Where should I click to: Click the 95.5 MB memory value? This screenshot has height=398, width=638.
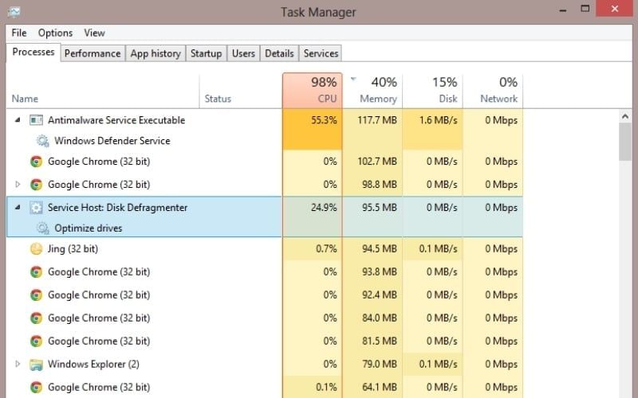click(x=380, y=208)
